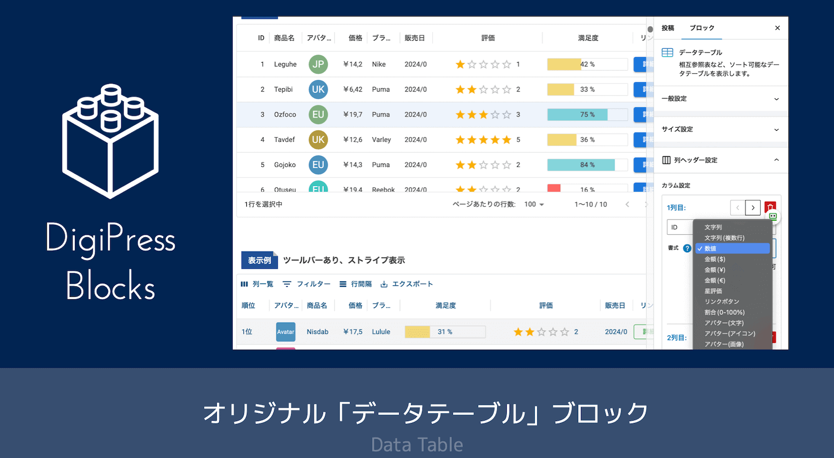This screenshot has width=834, height=458.
Task: Move column 1 left with arrow button
Action: (738, 208)
